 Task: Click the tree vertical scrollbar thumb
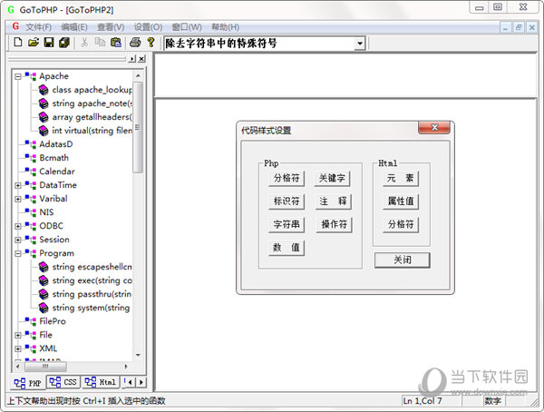[x=138, y=127]
